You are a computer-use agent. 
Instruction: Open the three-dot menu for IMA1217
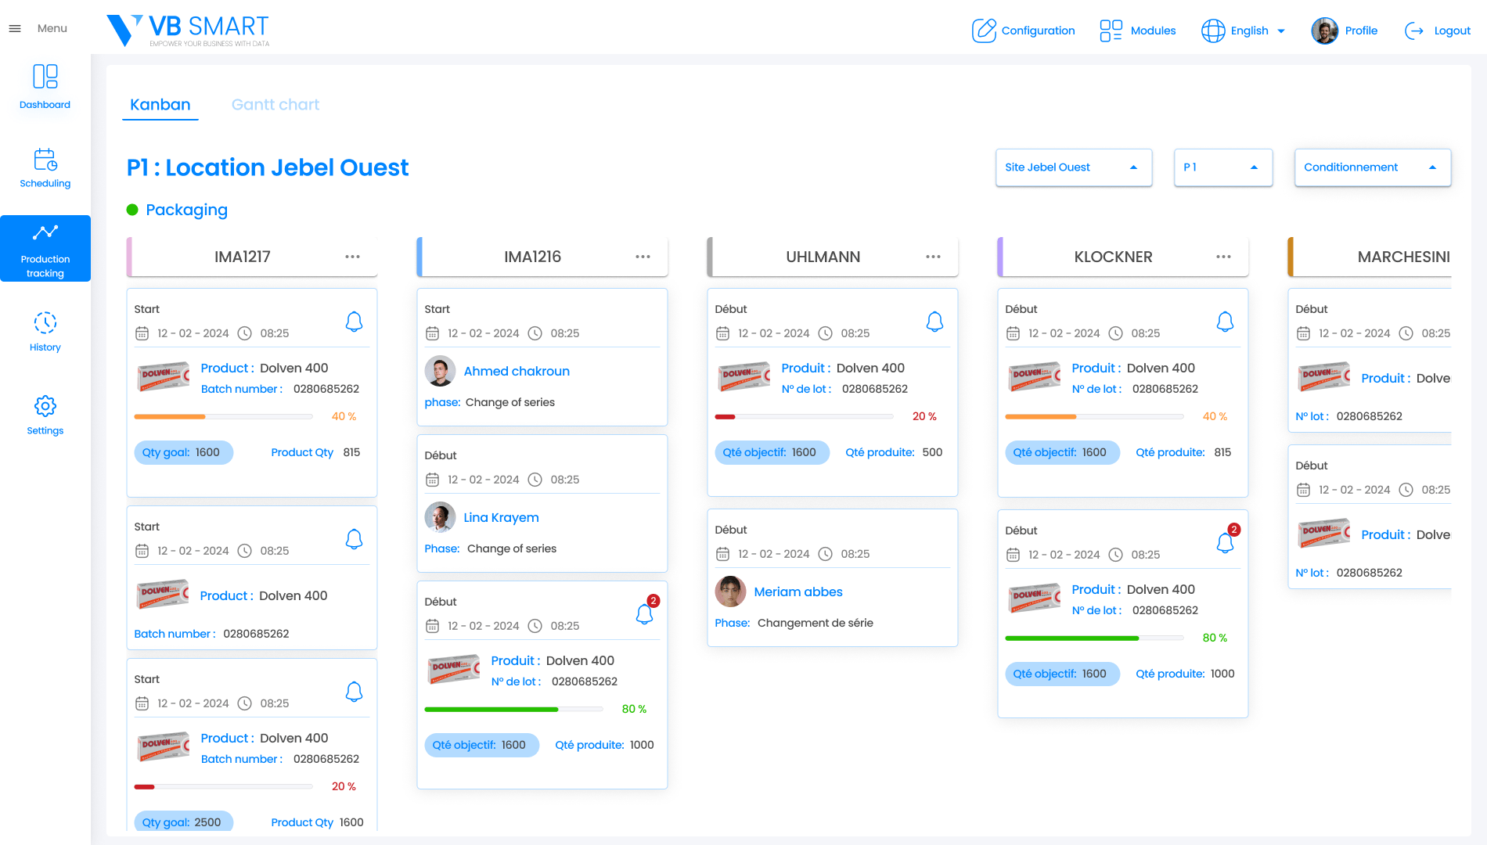pos(352,257)
